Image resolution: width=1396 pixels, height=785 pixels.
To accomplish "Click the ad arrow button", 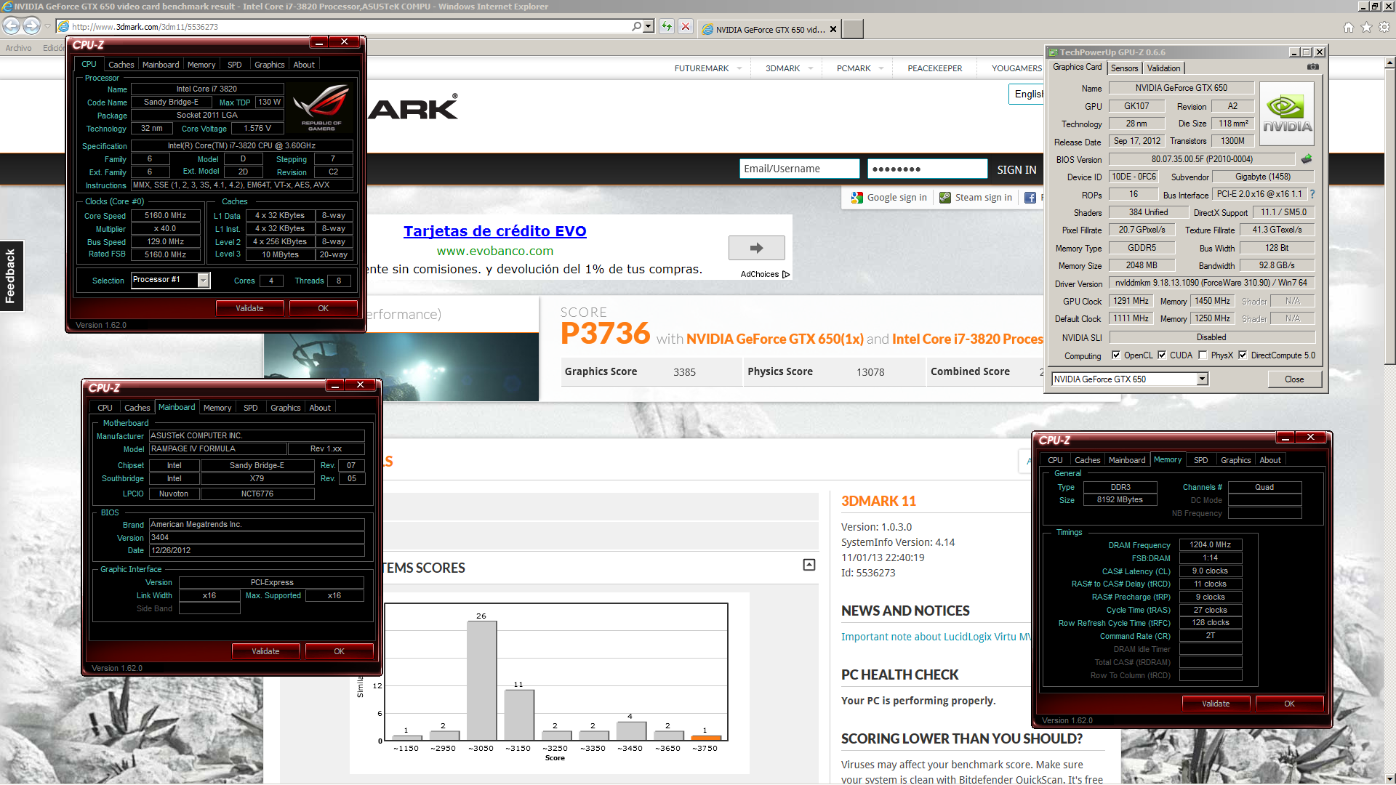I will [x=756, y=248].
